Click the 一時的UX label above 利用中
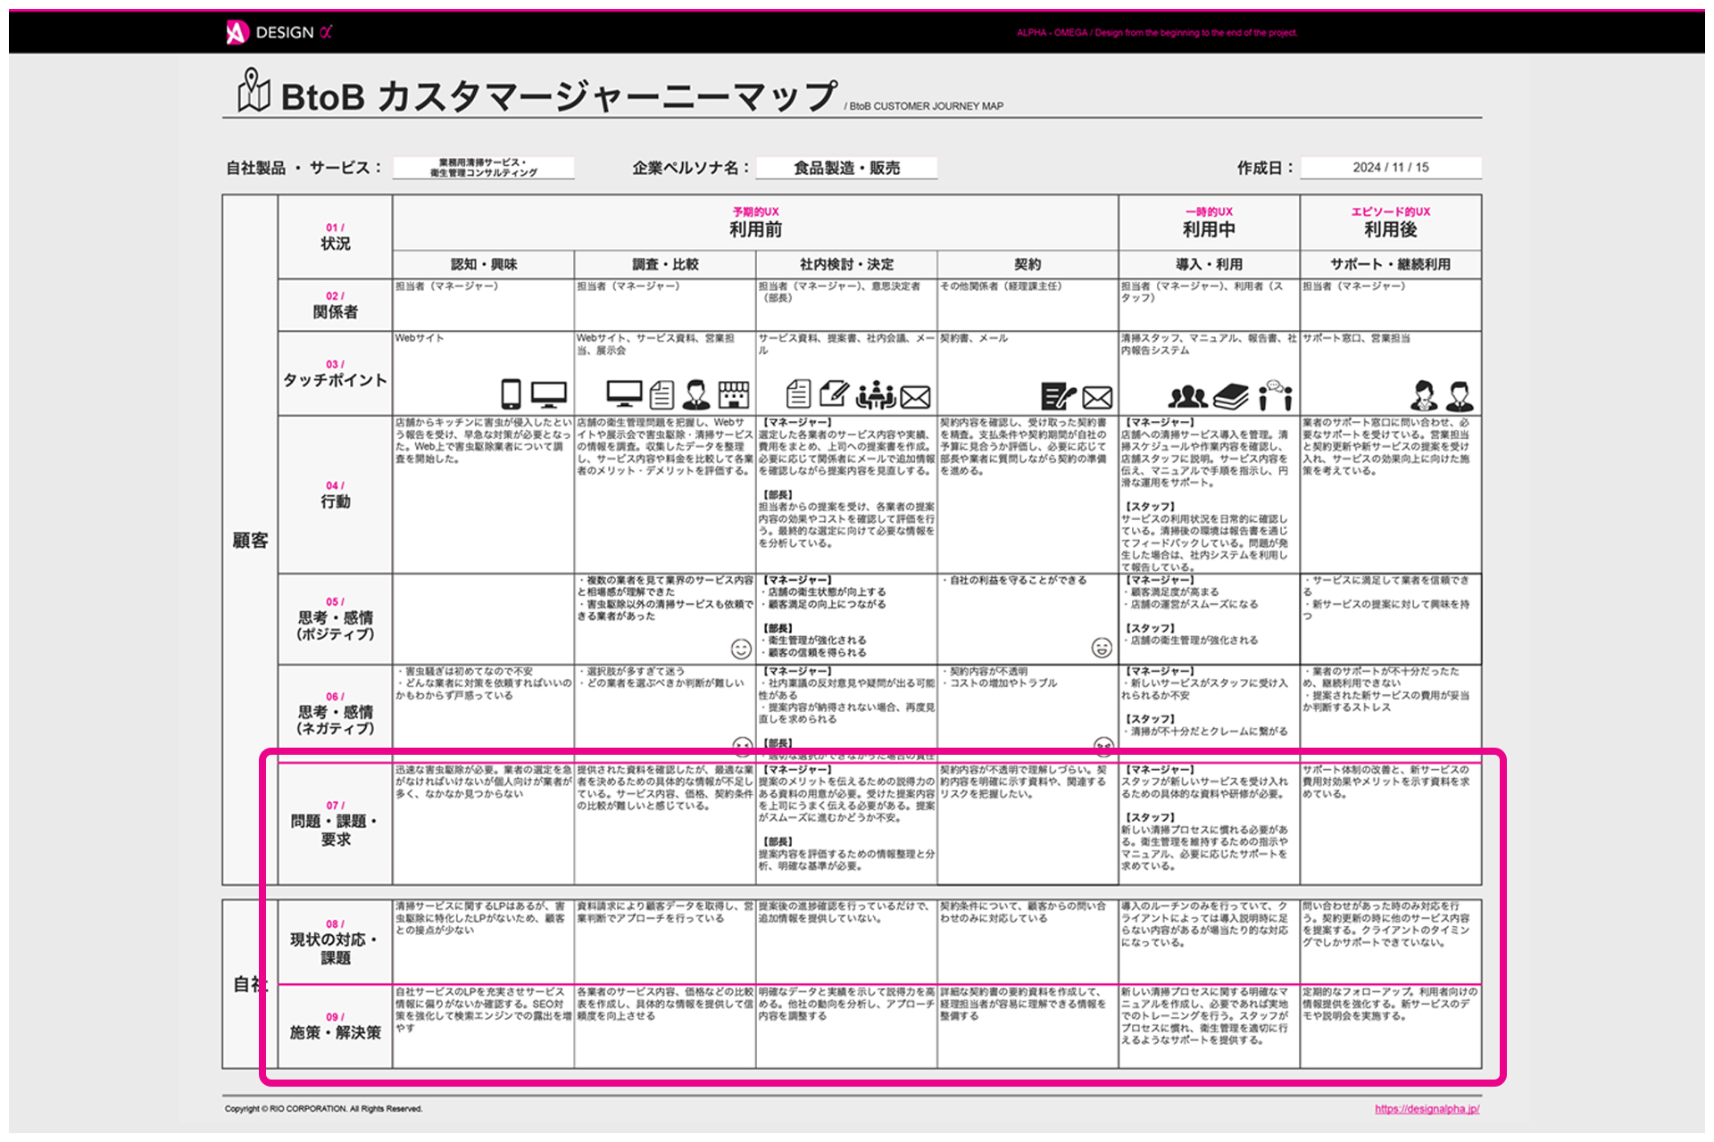Screen dimensions: 1714x1142 pyautogui.click(x=1209, y=211)
